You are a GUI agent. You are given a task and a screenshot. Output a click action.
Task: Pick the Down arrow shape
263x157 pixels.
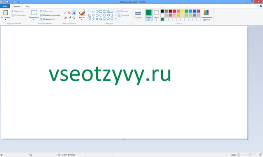pos(90,19)
